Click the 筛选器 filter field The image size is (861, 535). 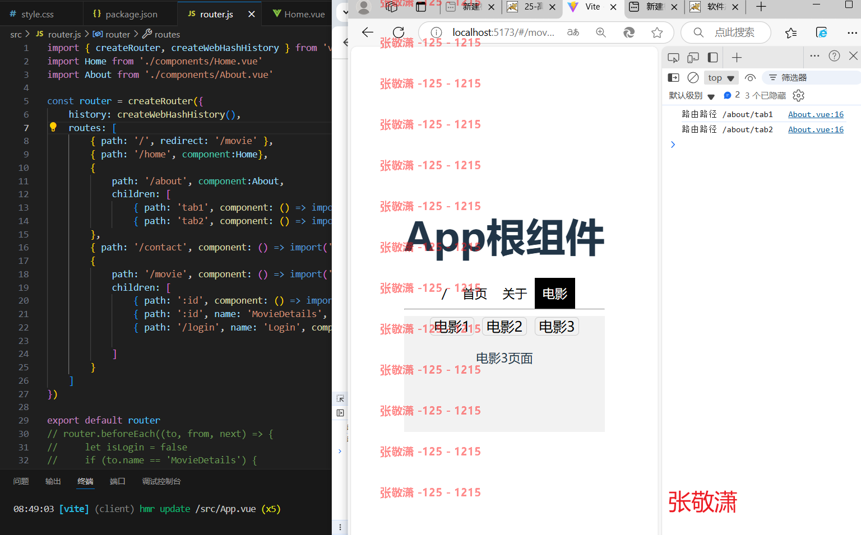(x=813, y=78)
